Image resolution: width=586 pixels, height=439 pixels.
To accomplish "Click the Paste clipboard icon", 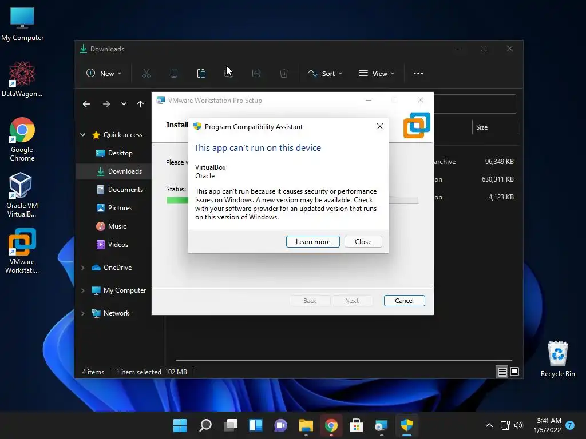I will point(201,74).
